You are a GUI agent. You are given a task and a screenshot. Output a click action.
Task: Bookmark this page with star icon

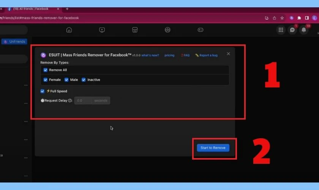(x=282, y=18)
